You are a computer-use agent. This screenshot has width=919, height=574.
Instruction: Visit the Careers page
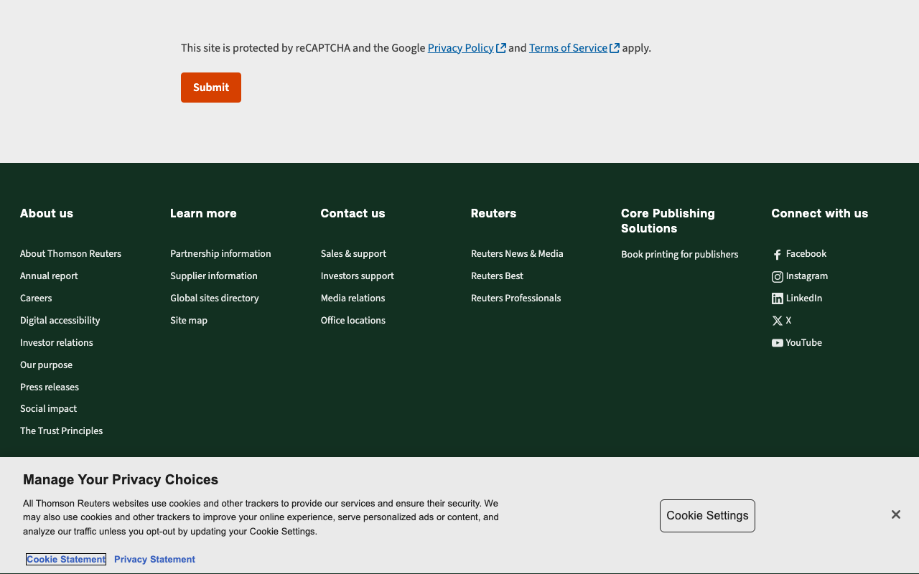(x=36, y=298)
